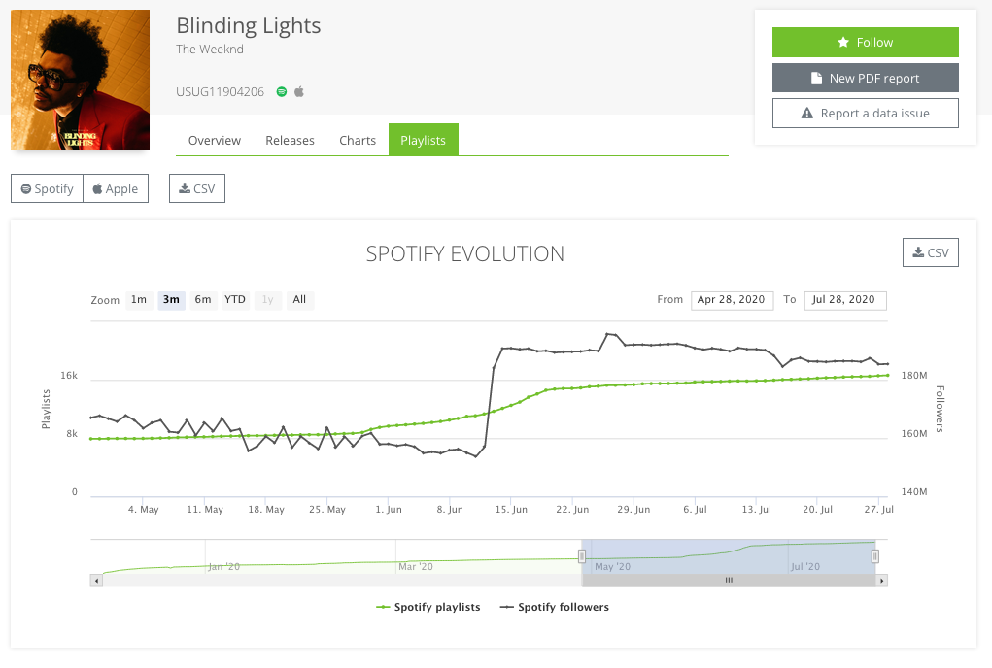Click the warning icon on Report a data issue

807,113
